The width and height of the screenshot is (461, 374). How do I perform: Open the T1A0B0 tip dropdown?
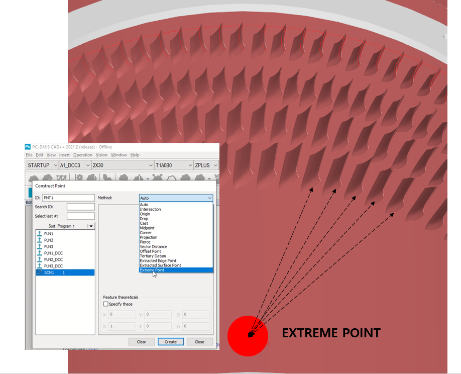point(174,165)
